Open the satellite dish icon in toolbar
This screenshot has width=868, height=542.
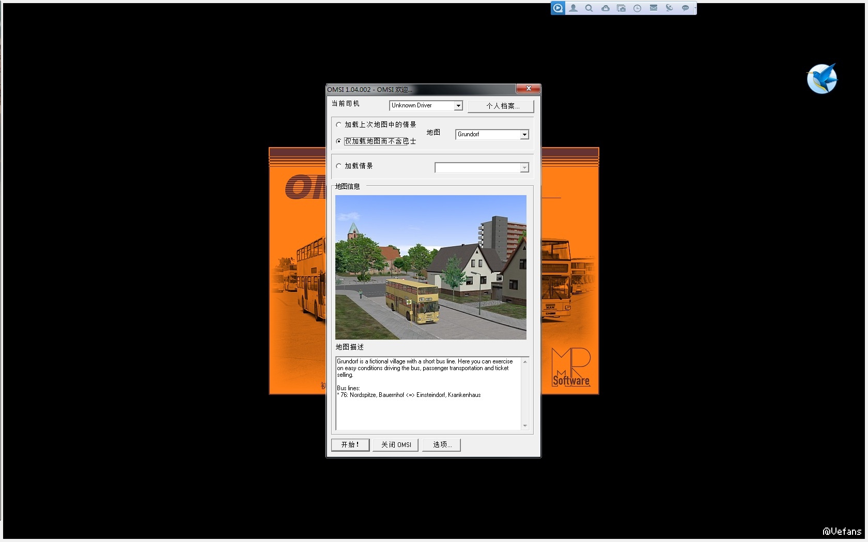[670, 8]
